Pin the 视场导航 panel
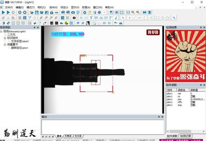The image size is (206, 141). [x=34, y=27]
